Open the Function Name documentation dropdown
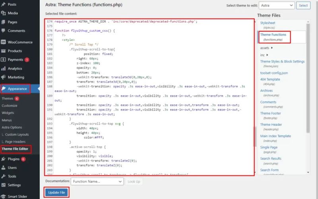This screenshot has height=199, width=318. 97,182
